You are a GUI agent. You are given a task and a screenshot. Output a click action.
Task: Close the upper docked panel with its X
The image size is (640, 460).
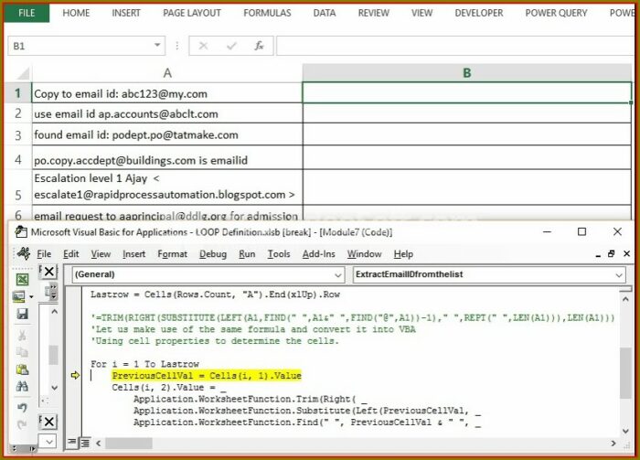(x=48, y=272)
